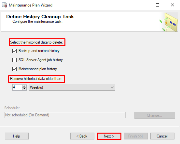Close the wizard with the X
This screenshot has height=144, width=180.
point(173,5)
